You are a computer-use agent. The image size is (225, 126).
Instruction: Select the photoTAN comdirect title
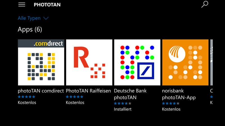pyautogui.click(x=41, y=91)
